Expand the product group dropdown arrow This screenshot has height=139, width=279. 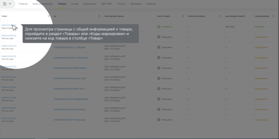(10, 4)
